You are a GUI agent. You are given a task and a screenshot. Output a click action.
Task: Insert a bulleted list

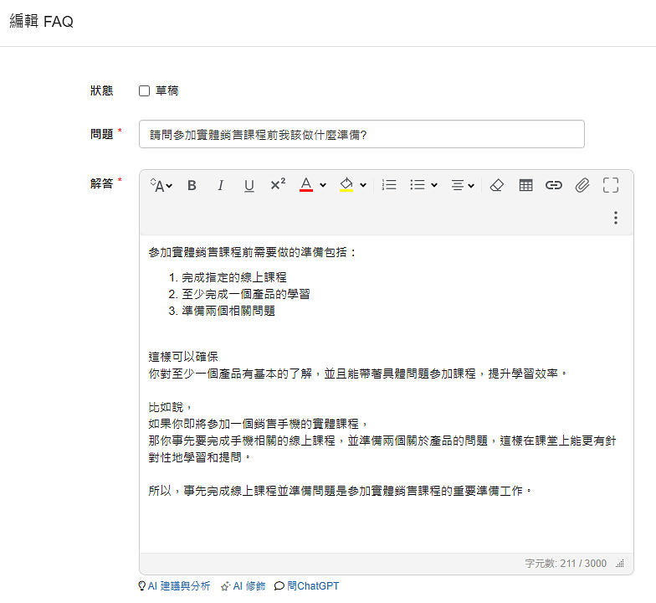[417, 185]
